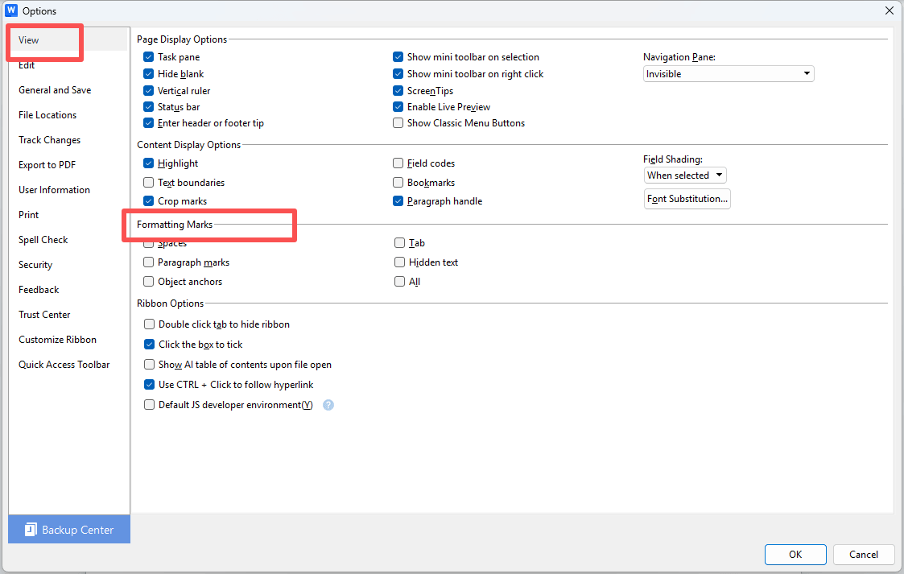Viewport: 904px width, 574px height.
Task: Expand the Field Shading dropdown
Action: pos(685,176)
